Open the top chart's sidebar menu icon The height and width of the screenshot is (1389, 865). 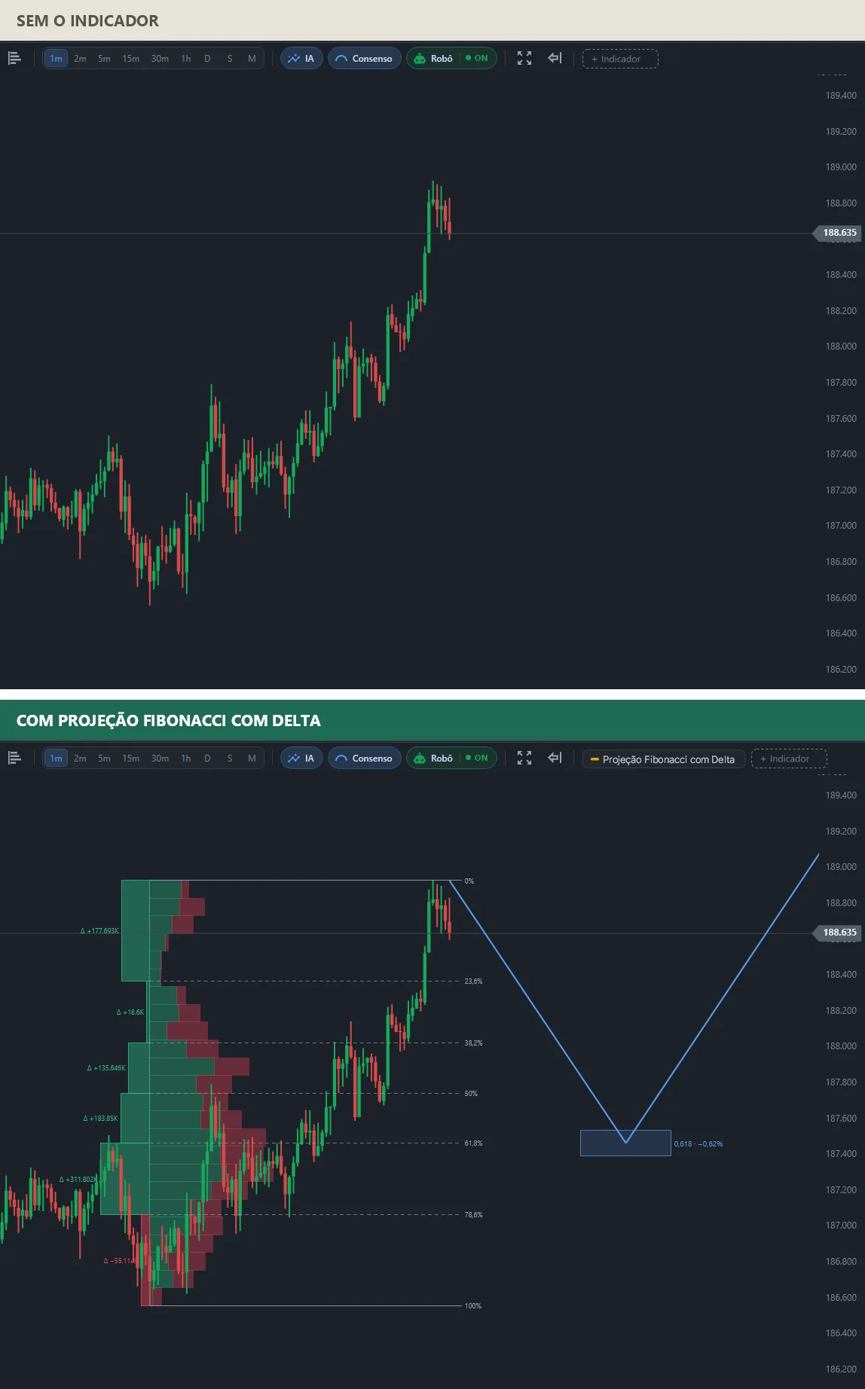14,58
